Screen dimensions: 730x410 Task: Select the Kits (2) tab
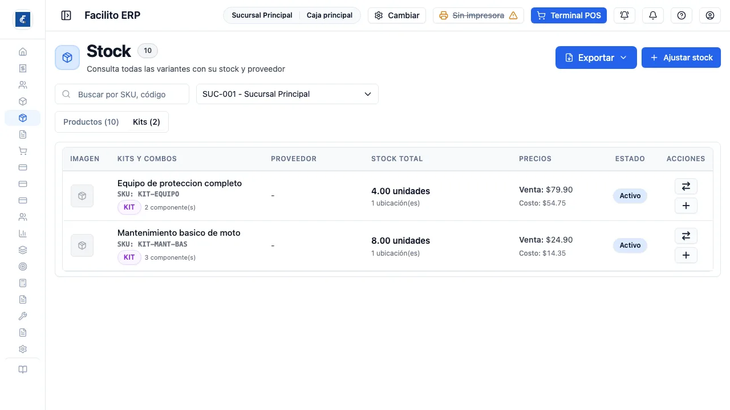[147, 122]
